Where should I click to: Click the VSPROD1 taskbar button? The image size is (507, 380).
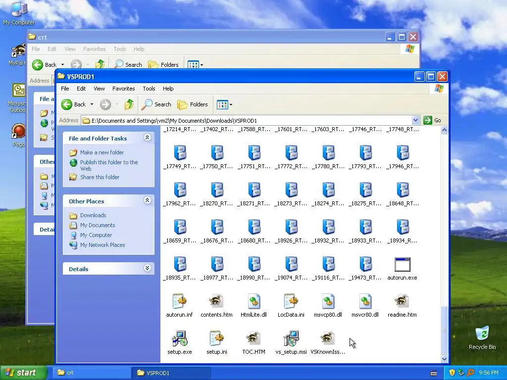[x=171, y=373]
